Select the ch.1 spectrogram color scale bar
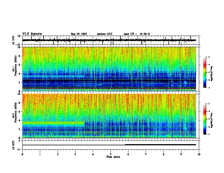224x173 pixels. point(204,72)
